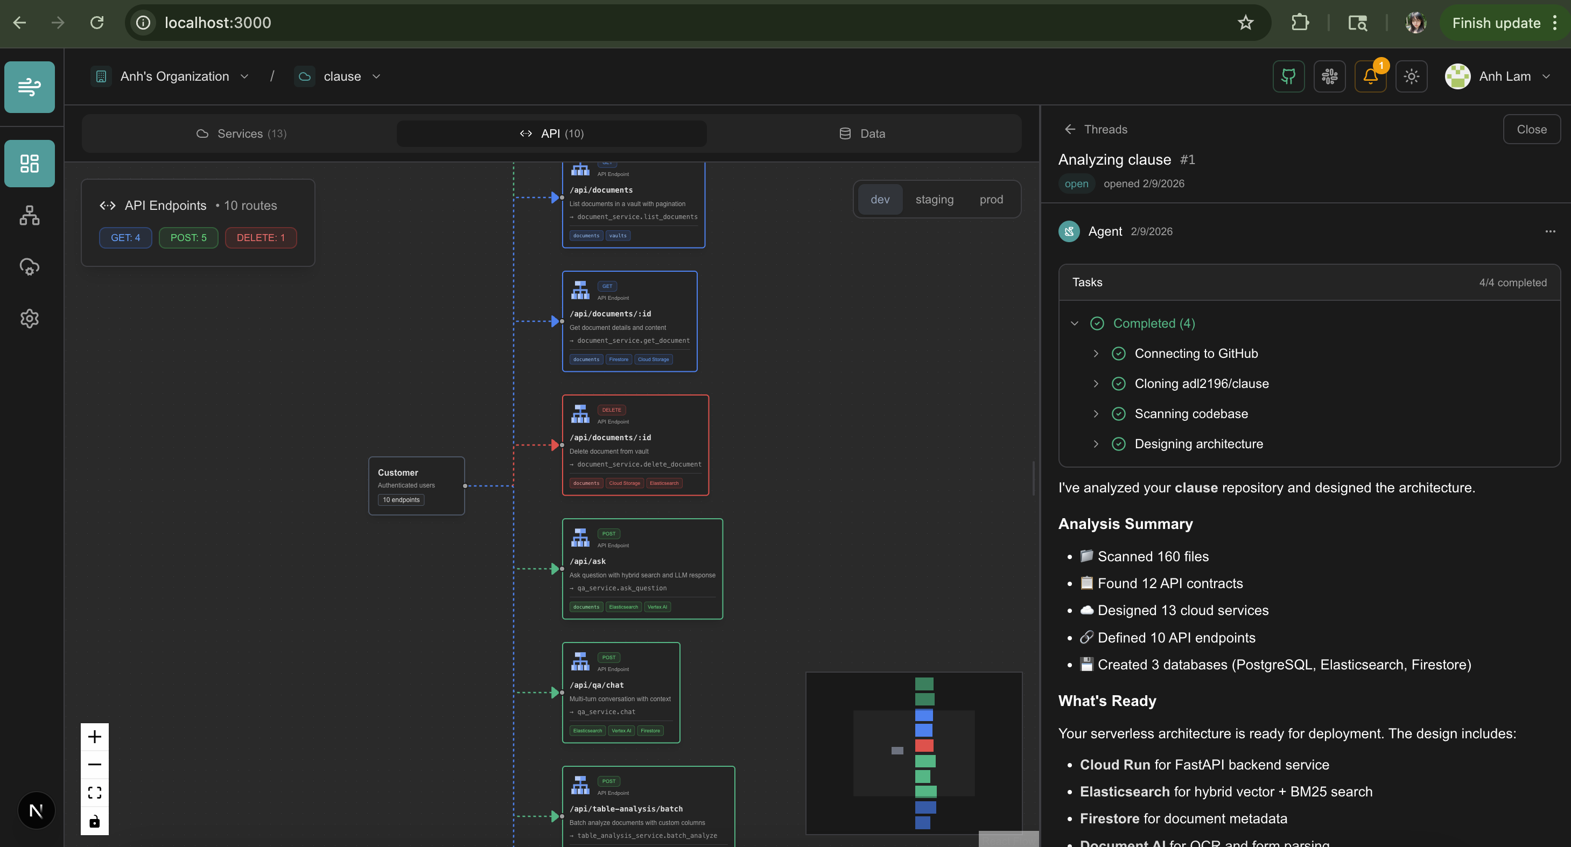The width and height of the screenshot is (1571, 847).
Task: Switch environment to staging
Action: [934, 199]
